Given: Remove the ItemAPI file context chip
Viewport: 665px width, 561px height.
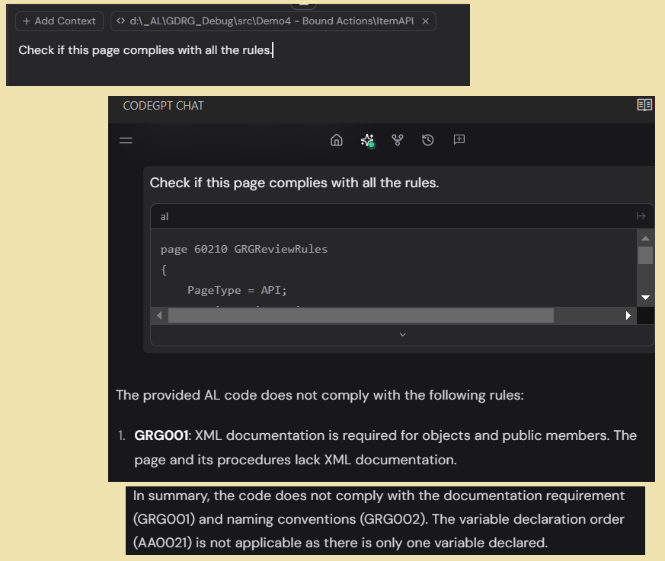Looking at the screenshot, I should (x=425, y=21).
